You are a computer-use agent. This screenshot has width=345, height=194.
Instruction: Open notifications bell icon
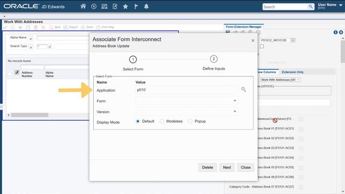(x=146, y=6)
